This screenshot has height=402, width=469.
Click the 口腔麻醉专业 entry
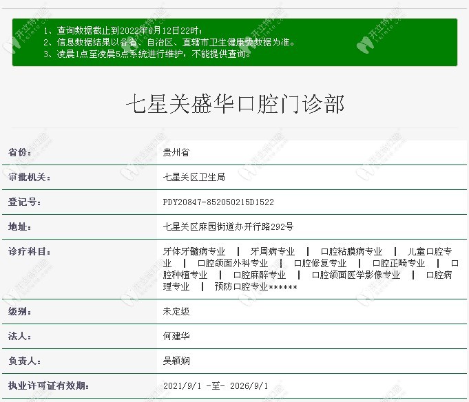[260, 275]
